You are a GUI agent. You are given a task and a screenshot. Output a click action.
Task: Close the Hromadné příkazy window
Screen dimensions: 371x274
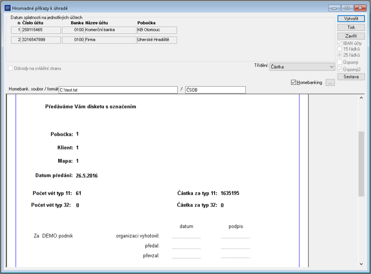pos(360,8)
